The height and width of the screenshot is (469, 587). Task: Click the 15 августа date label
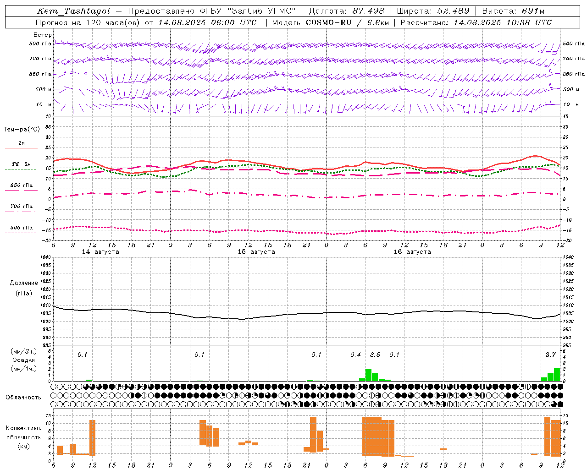(256, 252)
